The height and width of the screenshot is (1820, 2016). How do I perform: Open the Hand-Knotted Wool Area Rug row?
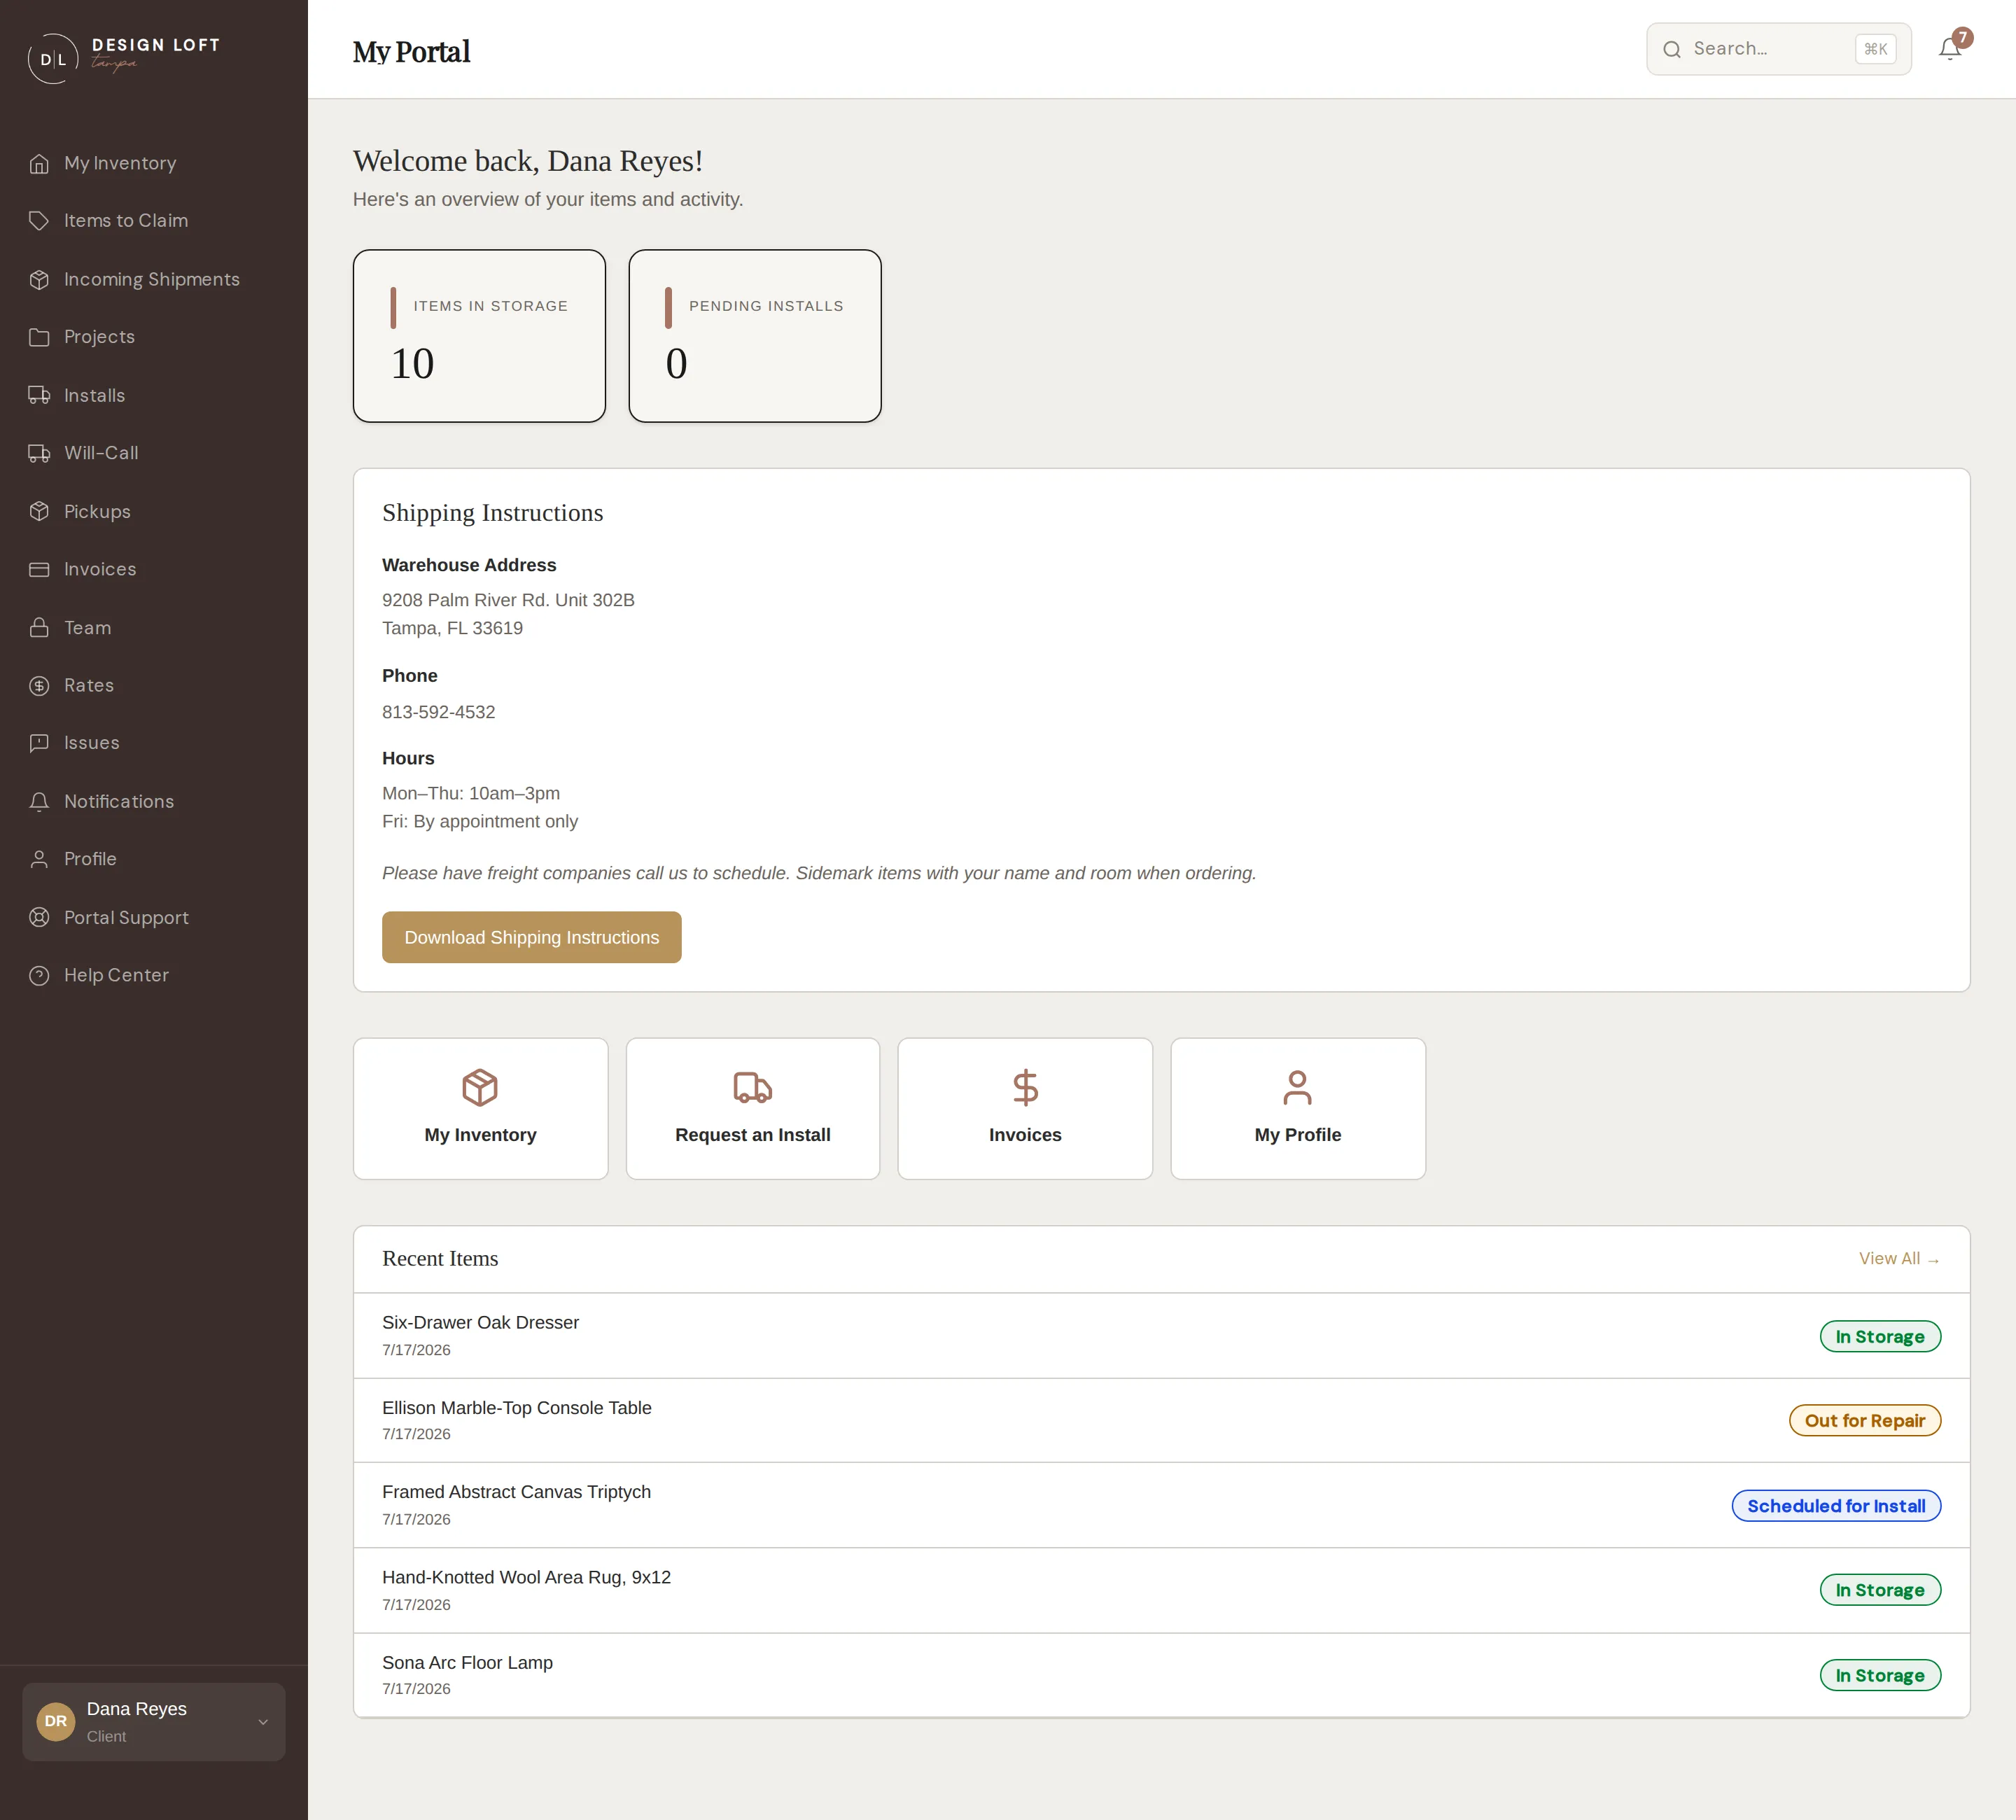(1161, 1590)
